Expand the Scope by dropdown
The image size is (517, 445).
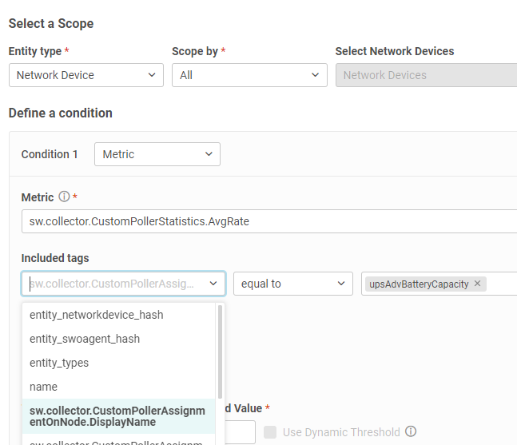click(x=249, y=75)
